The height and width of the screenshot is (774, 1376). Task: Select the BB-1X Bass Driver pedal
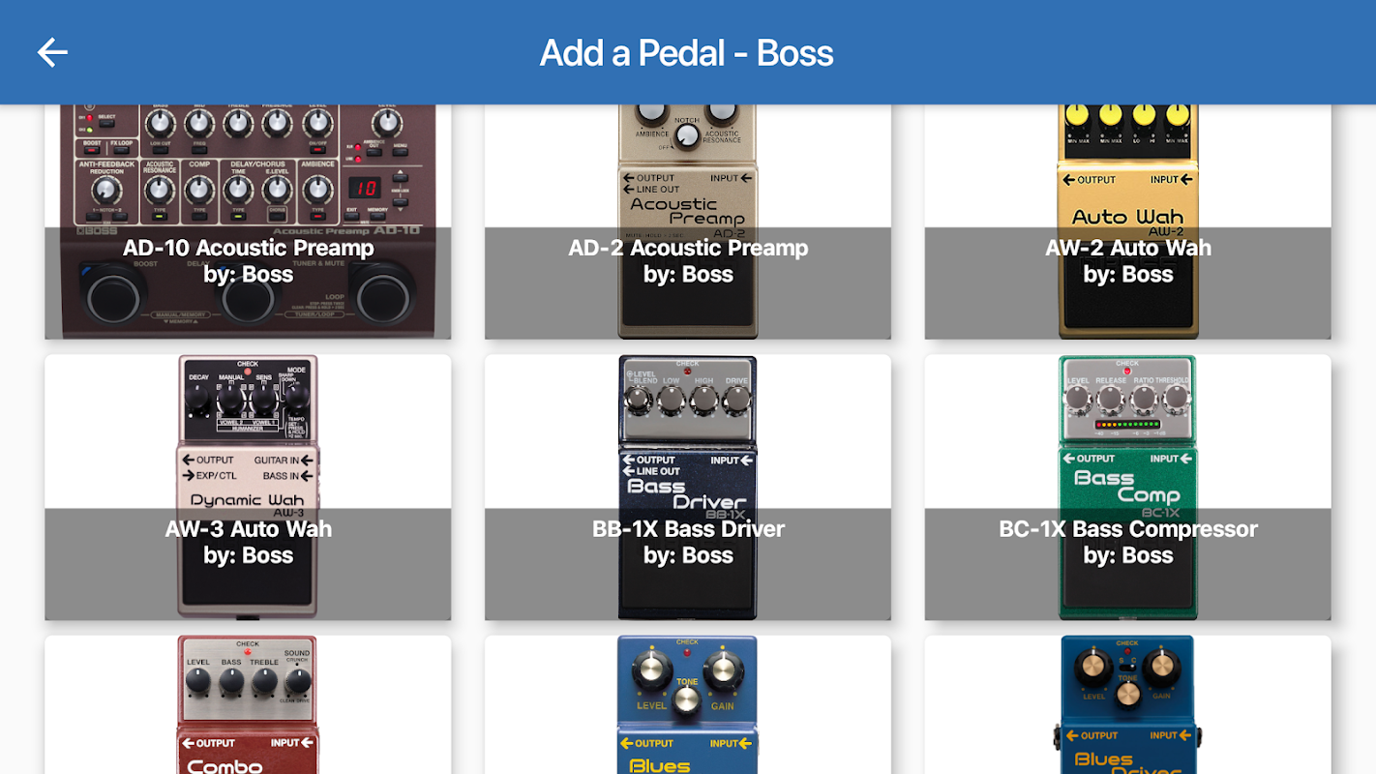click(x=688, y=487)
